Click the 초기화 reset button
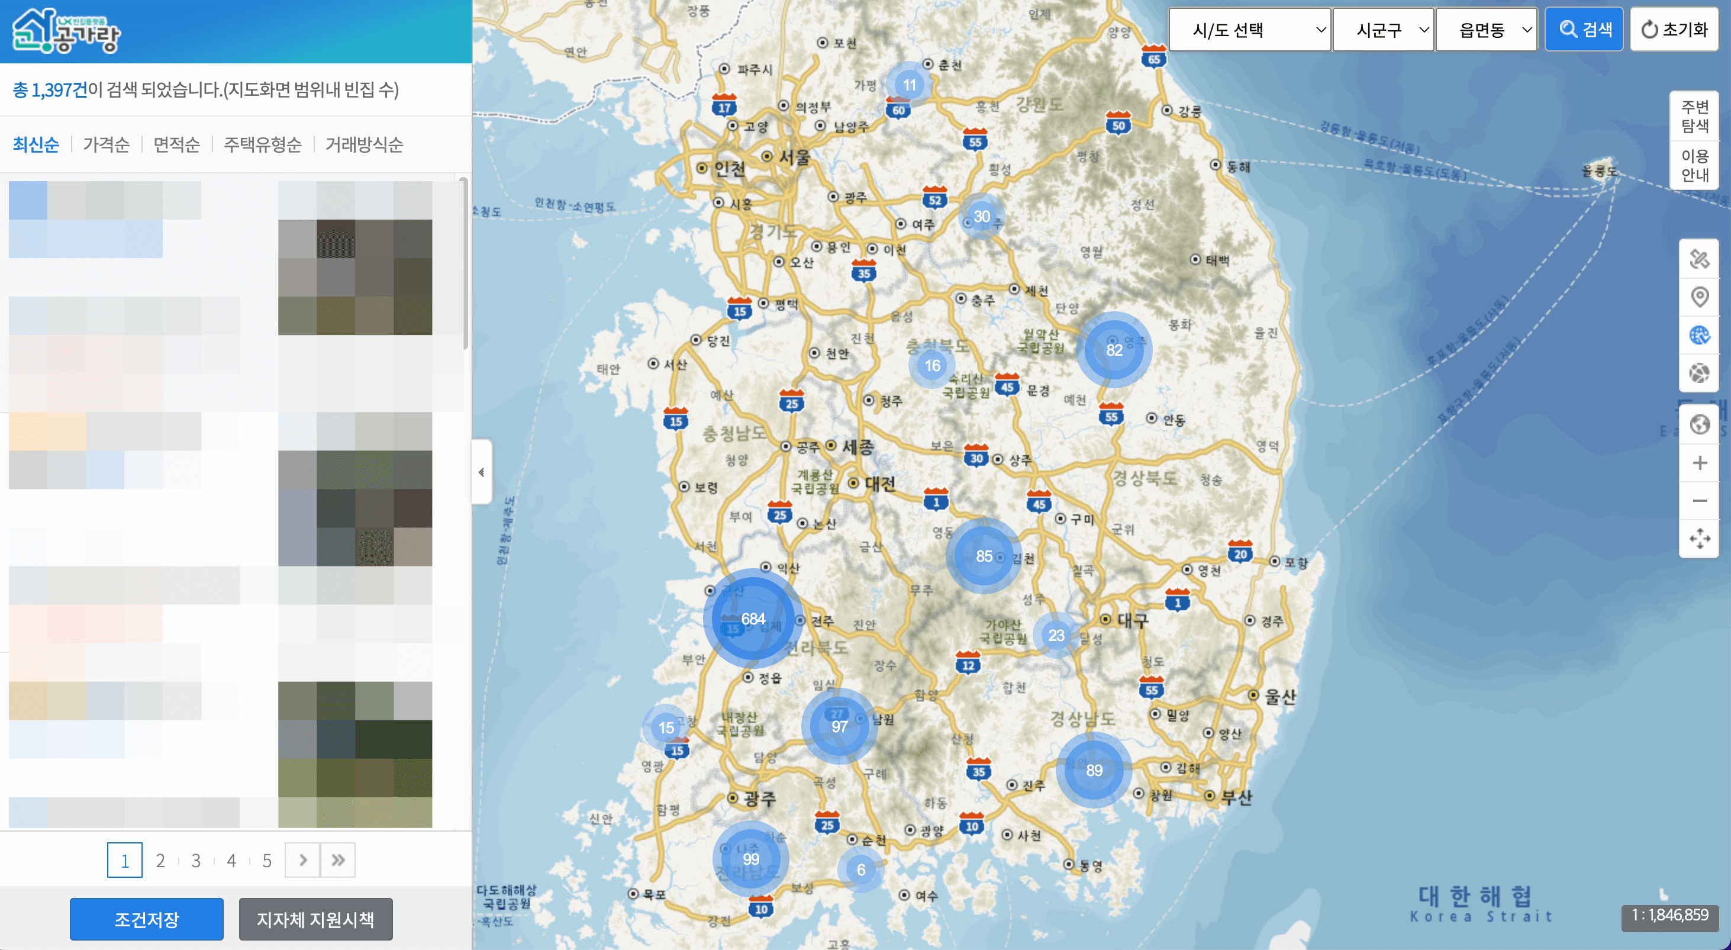This screenshot has width=1731, height=950. coord(1673,30)
